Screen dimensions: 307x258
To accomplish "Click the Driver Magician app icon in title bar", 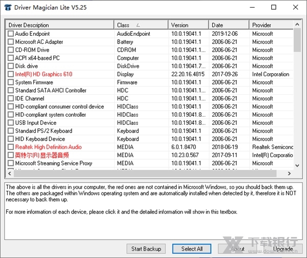I will (7, 7).
